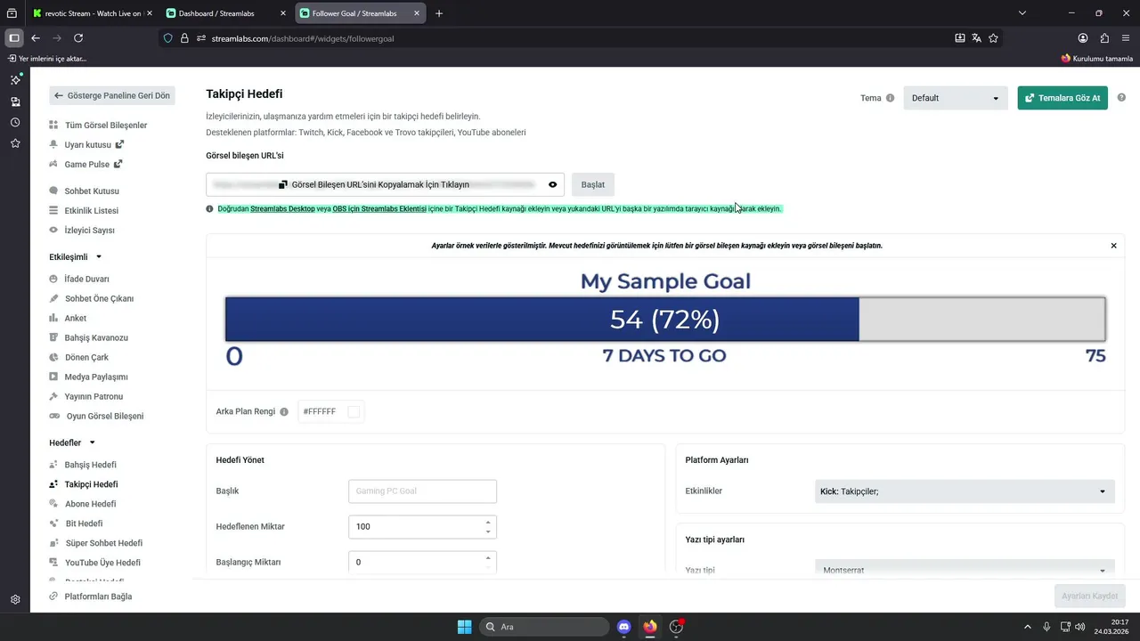1140x641 pixels.
Task: Click the Uyarı kutusu bell icon
Action: (53, 144)
